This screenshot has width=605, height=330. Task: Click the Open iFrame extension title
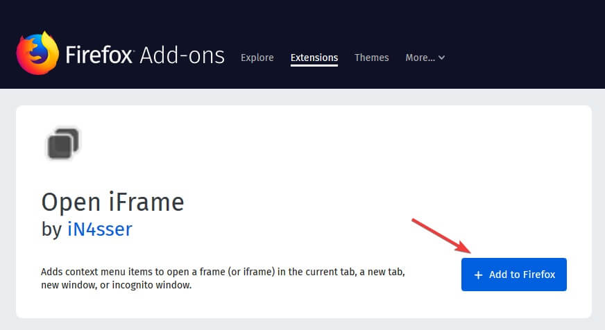(112, 202)
